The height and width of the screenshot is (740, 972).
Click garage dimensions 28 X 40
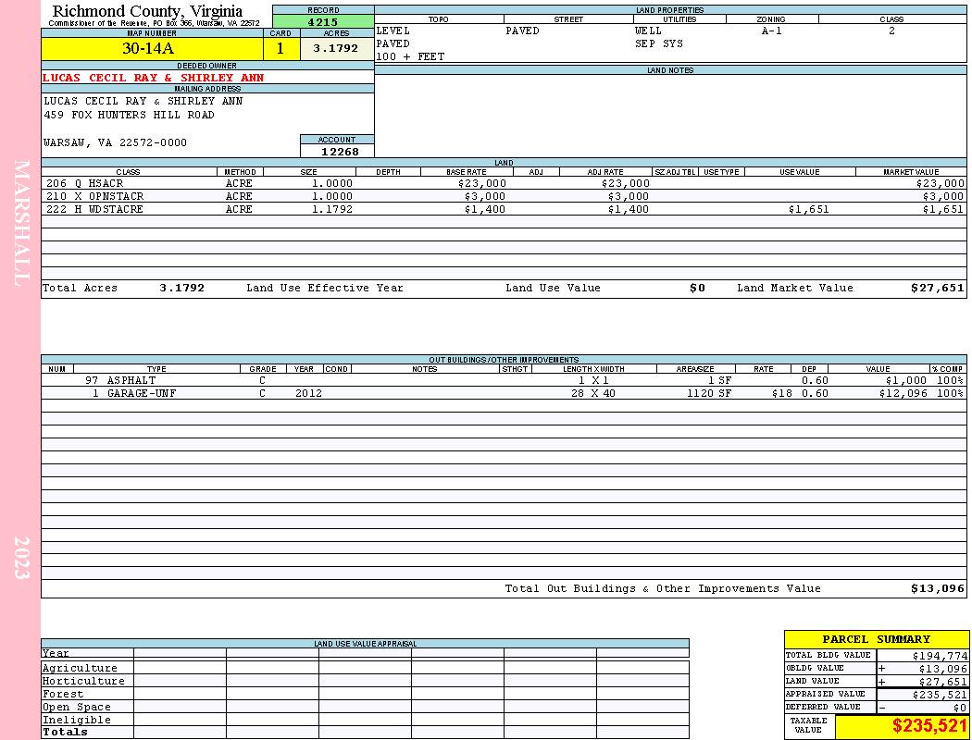coord(593,393)
